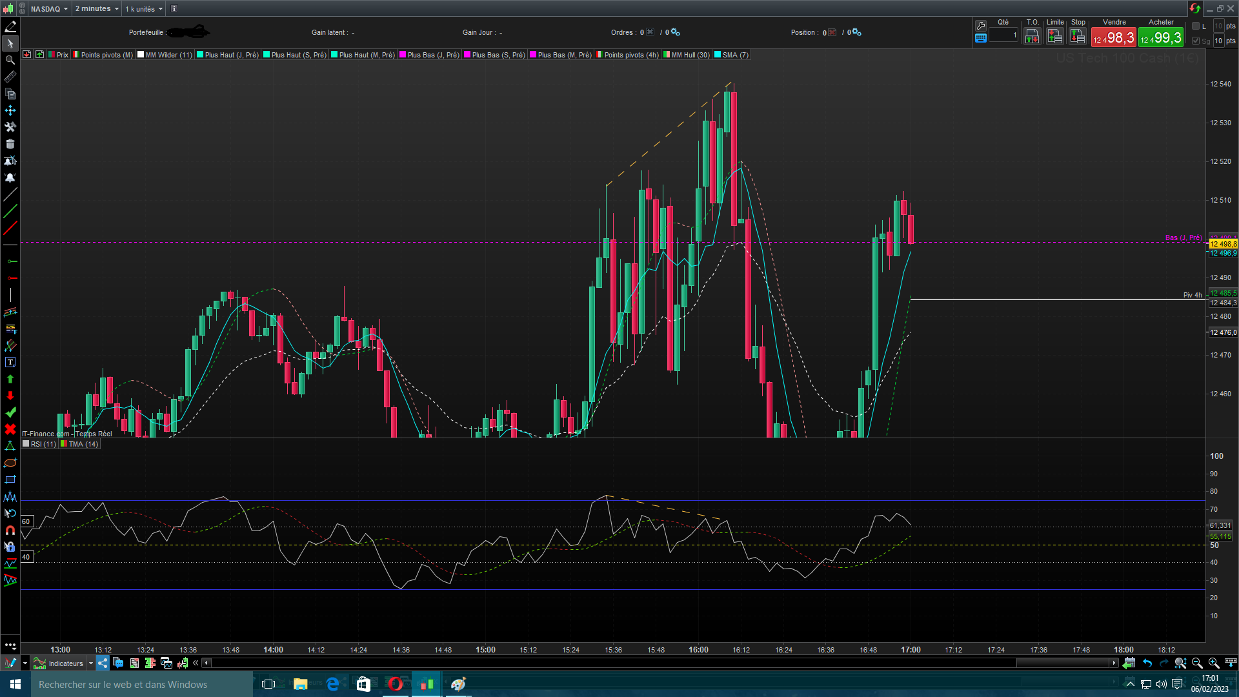Image resolution: width=1239 pixels, height=697 pixels.
Task: Open the 2 minutes timeframe dropdown
Action: point(97,9)
